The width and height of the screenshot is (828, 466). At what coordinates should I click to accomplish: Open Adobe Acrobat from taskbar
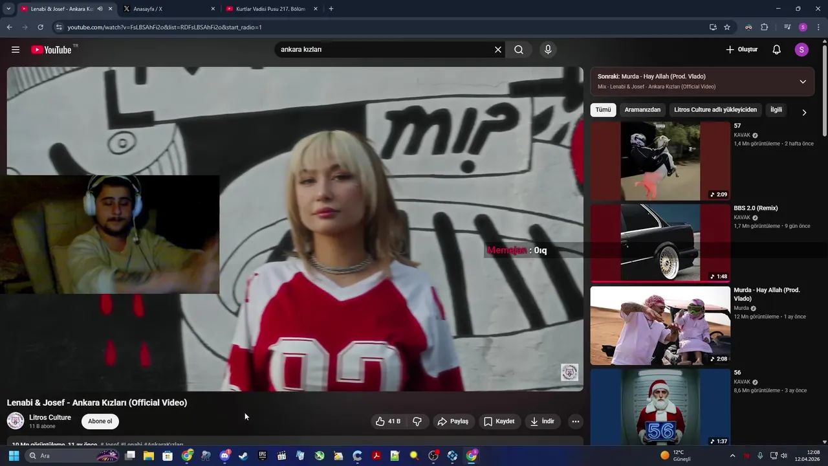pos(376,456)
